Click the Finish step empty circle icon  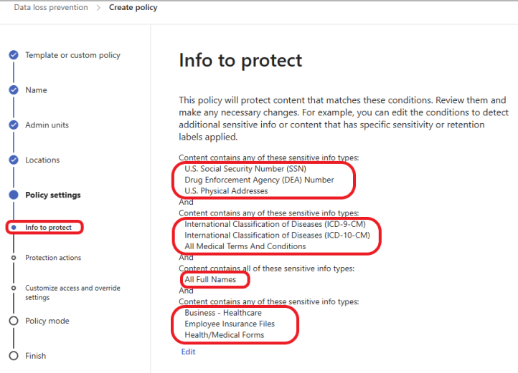pos(14,356)
